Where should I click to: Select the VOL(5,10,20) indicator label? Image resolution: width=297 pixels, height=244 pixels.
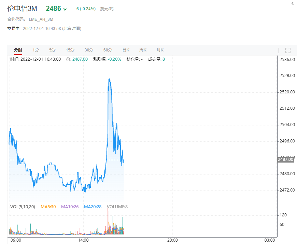[23, 206]
